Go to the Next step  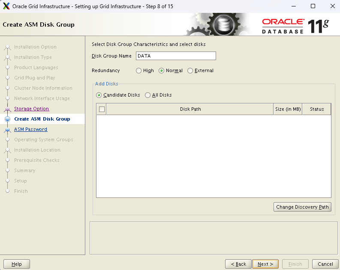pyautogui.click(x=265, y=264)
